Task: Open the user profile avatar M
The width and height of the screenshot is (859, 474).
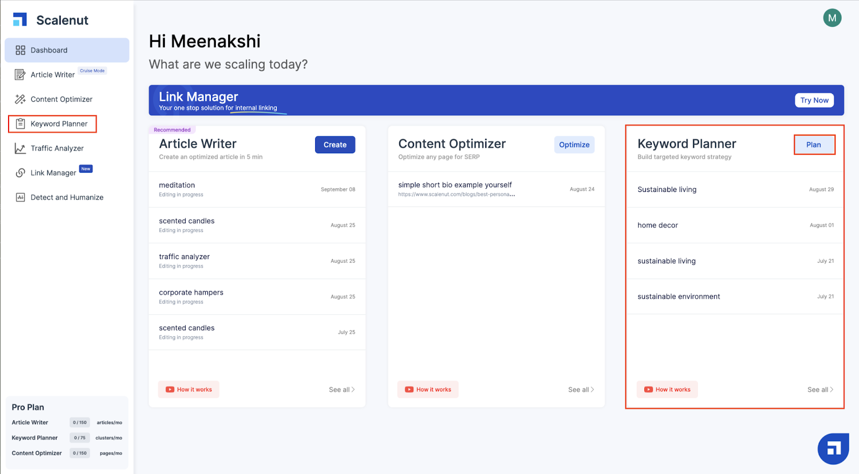Action: [832, 18]
